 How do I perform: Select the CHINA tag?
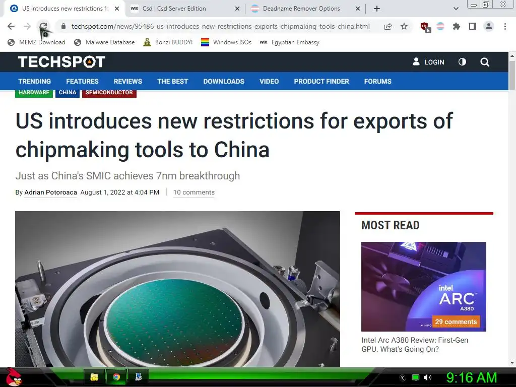click(68, 93)
